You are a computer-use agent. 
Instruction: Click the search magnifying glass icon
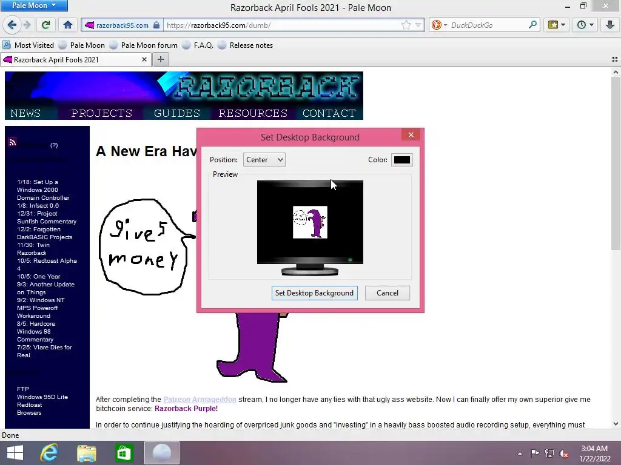pos(533,25)
